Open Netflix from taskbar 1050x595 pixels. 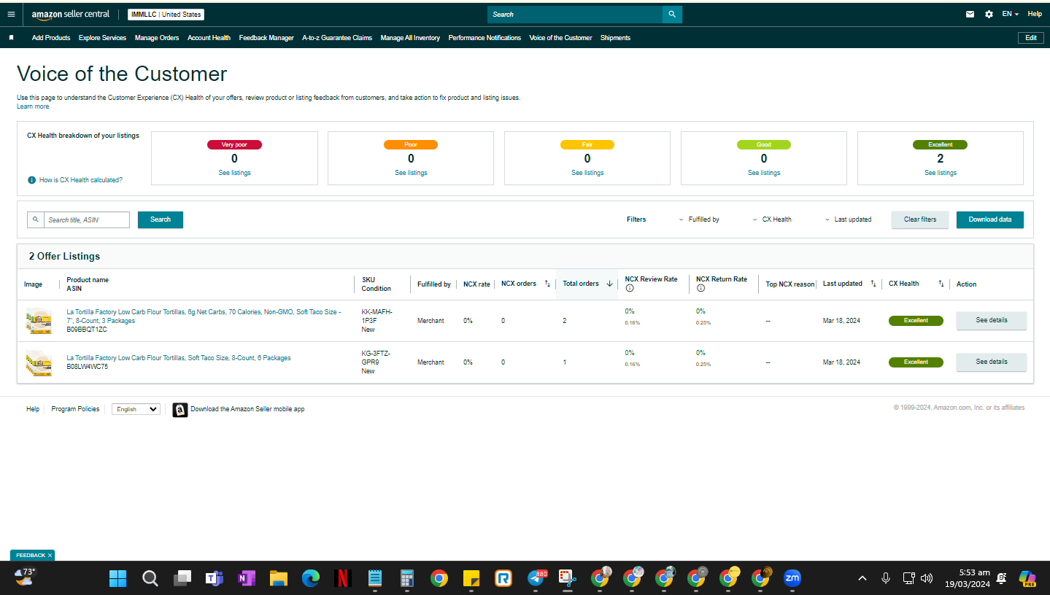342,579
